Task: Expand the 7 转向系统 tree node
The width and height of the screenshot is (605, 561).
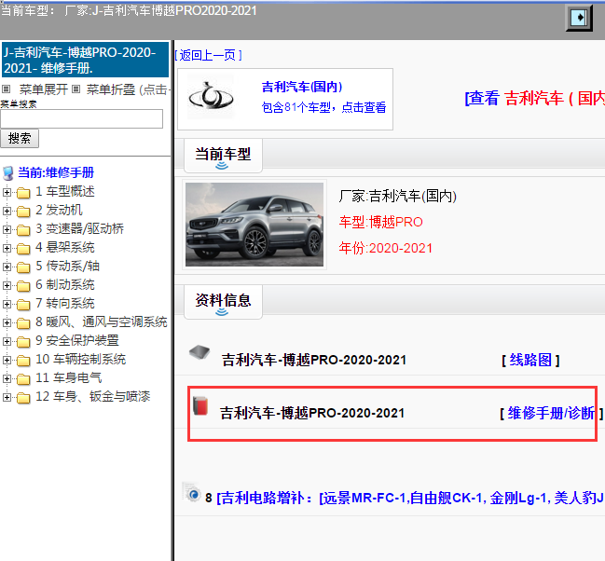Action: (x=7, y=304)
